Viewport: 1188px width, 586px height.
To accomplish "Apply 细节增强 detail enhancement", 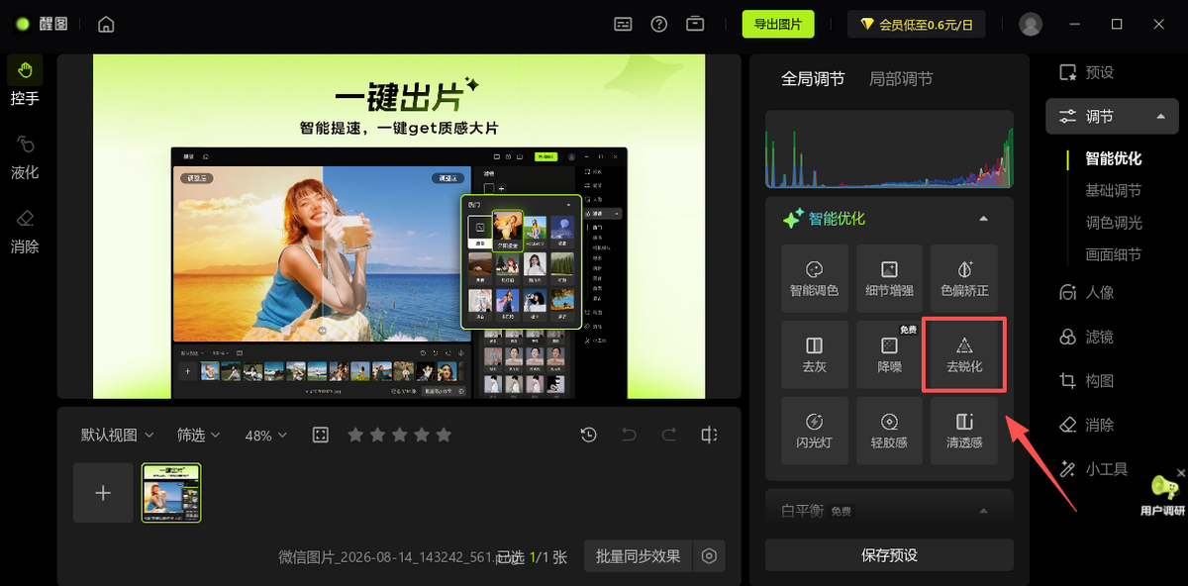I will point(889,279).
